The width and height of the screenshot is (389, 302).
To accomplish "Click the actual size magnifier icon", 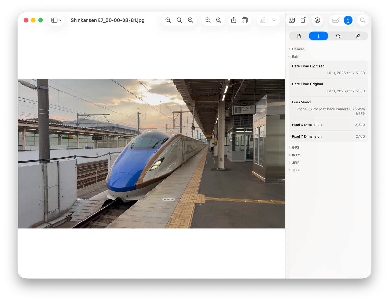I will pos(179,20).
